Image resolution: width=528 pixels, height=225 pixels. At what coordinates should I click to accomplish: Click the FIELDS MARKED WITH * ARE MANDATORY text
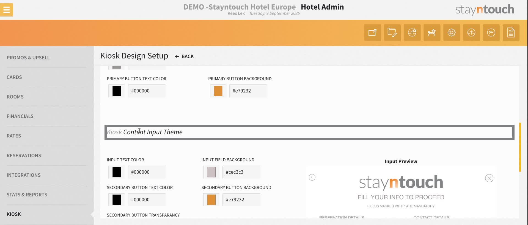tap(401, 206)
